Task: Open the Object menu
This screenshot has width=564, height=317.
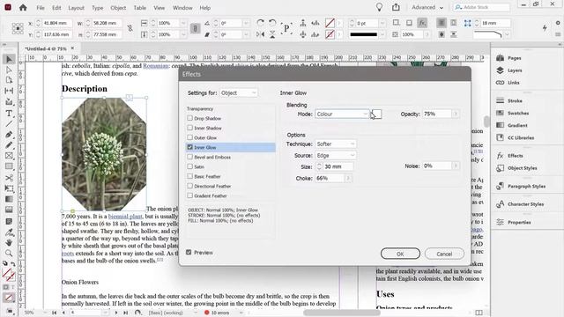Action: click(x=118, y=8)
